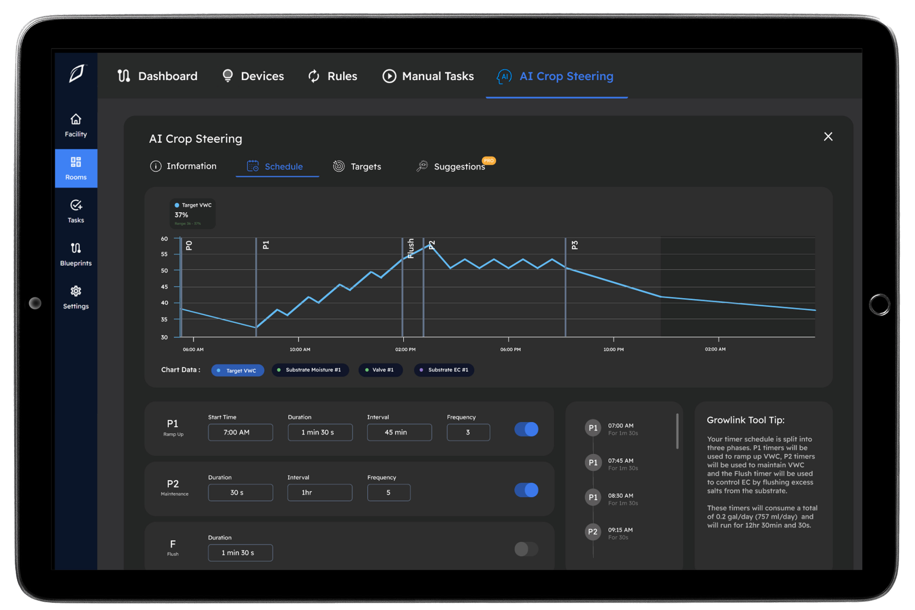This screenshot has width=915, height=610.
Task: Toggle Valve #1 chart data chip
Action: click(x=380, y=370)
